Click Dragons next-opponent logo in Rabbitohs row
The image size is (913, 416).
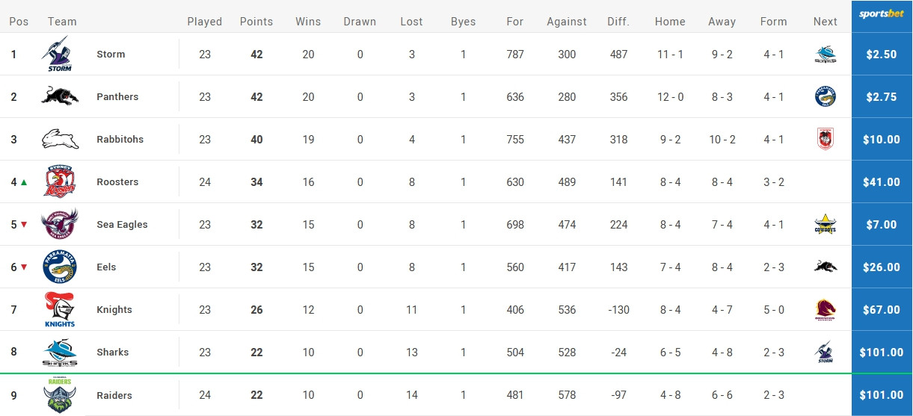pos(826,139)
